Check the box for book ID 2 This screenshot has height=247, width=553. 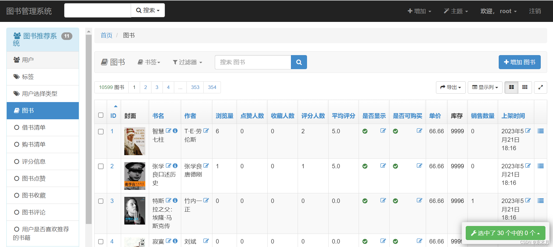point(101,166)
